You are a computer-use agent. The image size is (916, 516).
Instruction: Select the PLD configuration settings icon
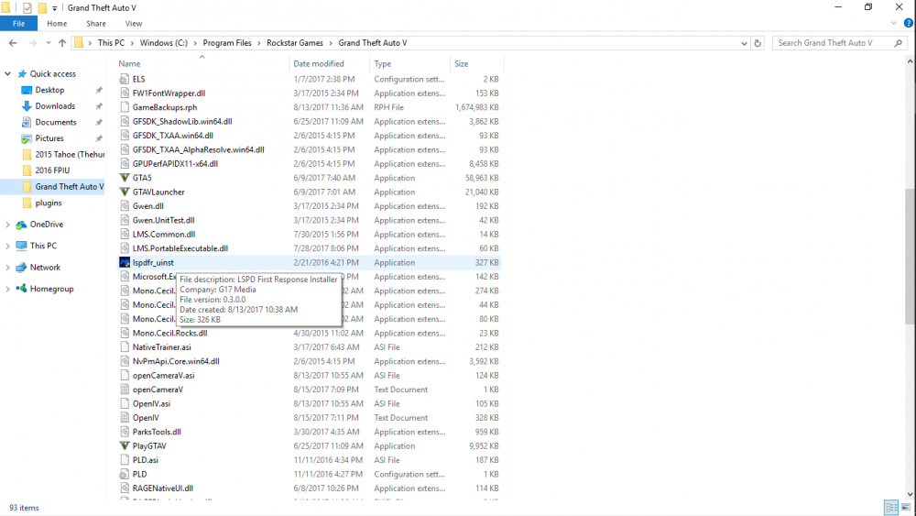(125, 474)
